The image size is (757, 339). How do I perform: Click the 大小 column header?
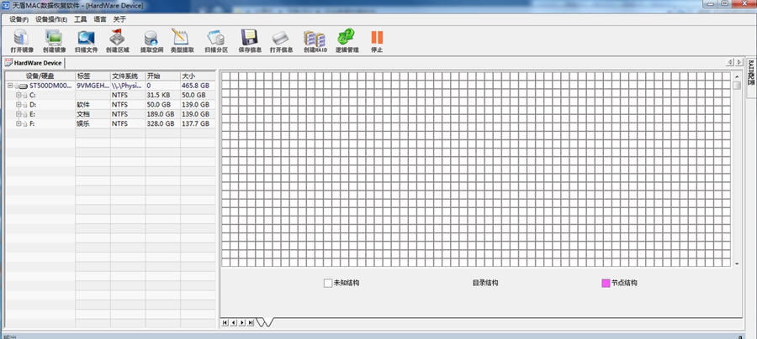pyautogui.click(x=198, y=76)
